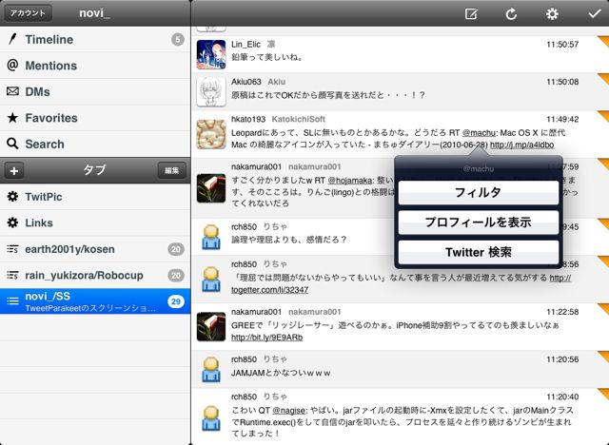Tap the pen icon next to Timeline
This screenshot has height=445, width=609.
(12, 39)
